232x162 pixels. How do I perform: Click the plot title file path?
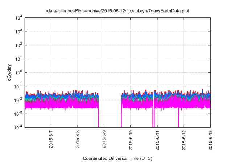tap(117, 11)
